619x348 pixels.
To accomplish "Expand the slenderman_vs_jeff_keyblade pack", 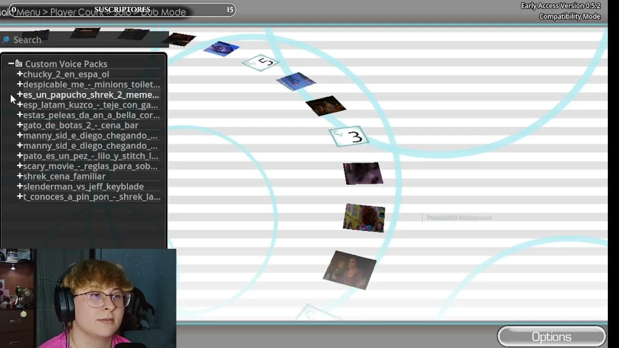I will [x=20, y=186].
